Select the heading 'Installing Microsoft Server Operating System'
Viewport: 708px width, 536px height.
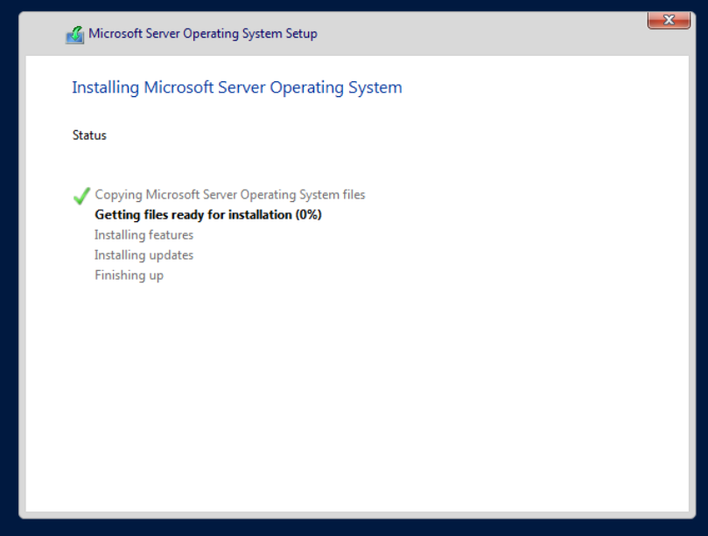point(236,87)
